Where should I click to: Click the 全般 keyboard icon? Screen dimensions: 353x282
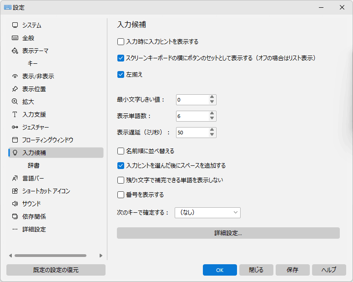click(15, 38)
